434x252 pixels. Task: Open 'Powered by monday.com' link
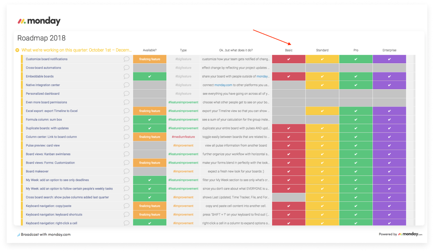click(401, 234)
